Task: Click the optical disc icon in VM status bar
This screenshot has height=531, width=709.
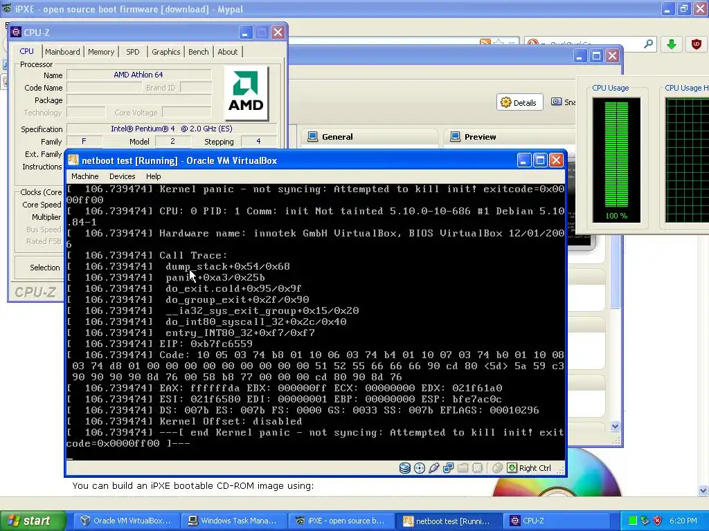Action: (420, 468)
